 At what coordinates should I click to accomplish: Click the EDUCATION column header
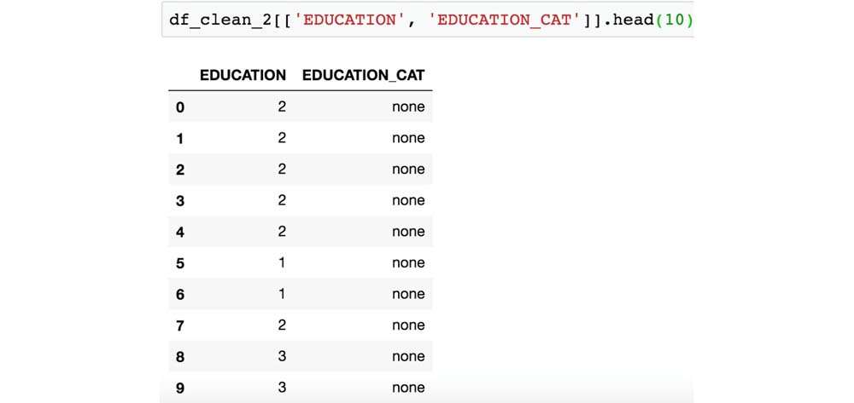[x=243, y=75]
